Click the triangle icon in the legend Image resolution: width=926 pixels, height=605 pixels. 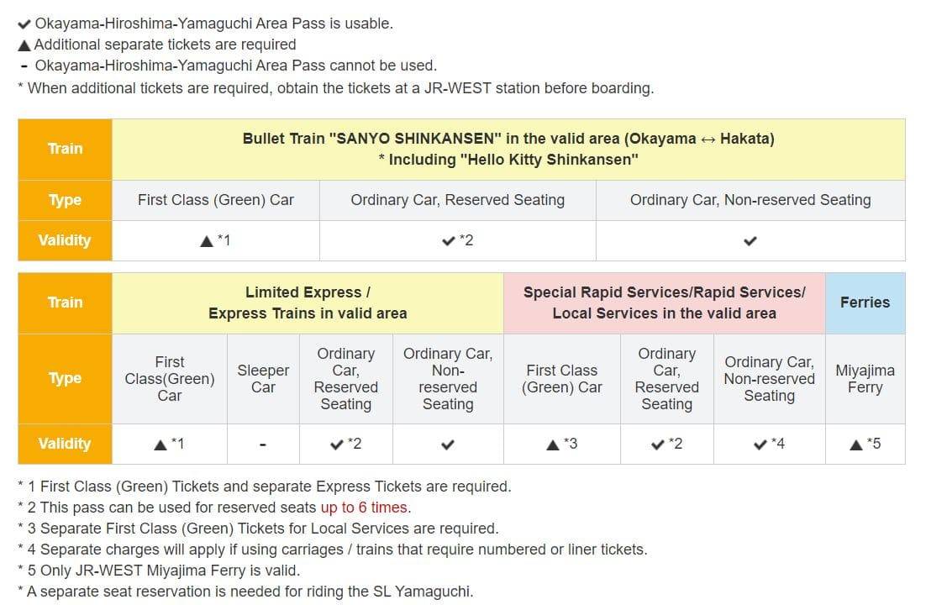[24, 45]
